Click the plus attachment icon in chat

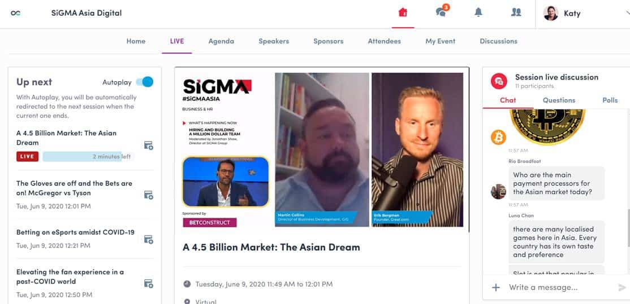(496, 287)
